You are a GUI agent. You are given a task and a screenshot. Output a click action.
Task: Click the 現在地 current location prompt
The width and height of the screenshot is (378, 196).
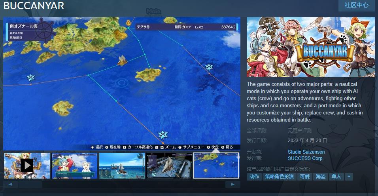pos(113,147)
